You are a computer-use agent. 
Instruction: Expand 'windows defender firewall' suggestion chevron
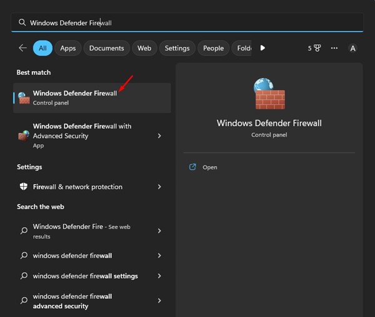(159, 255)
